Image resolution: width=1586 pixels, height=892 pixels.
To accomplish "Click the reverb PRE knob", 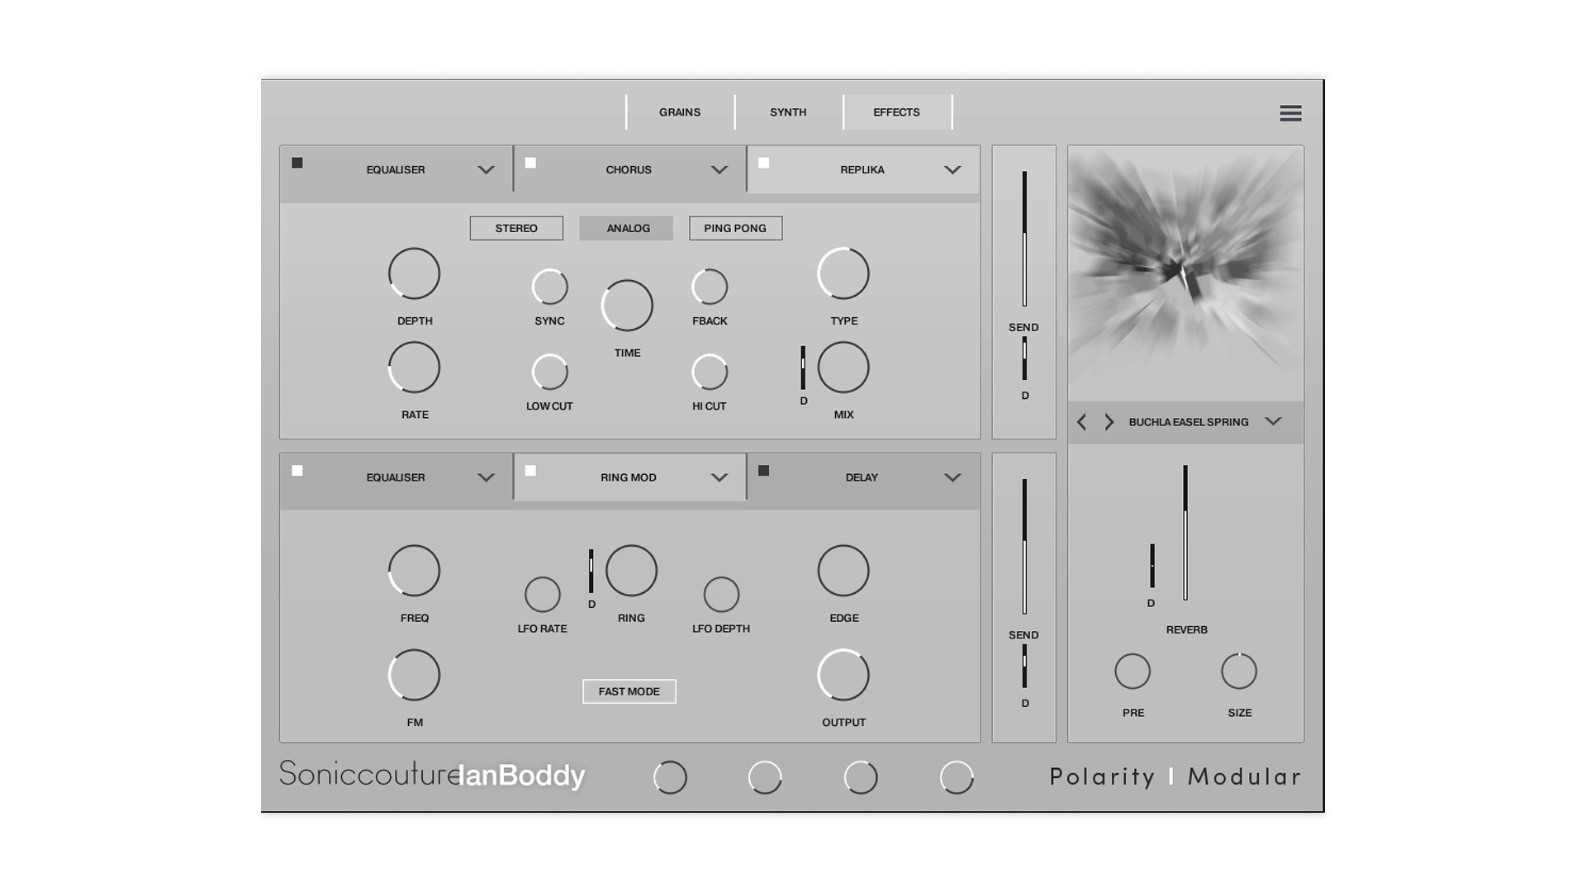I will click(x=1133, y=670).
